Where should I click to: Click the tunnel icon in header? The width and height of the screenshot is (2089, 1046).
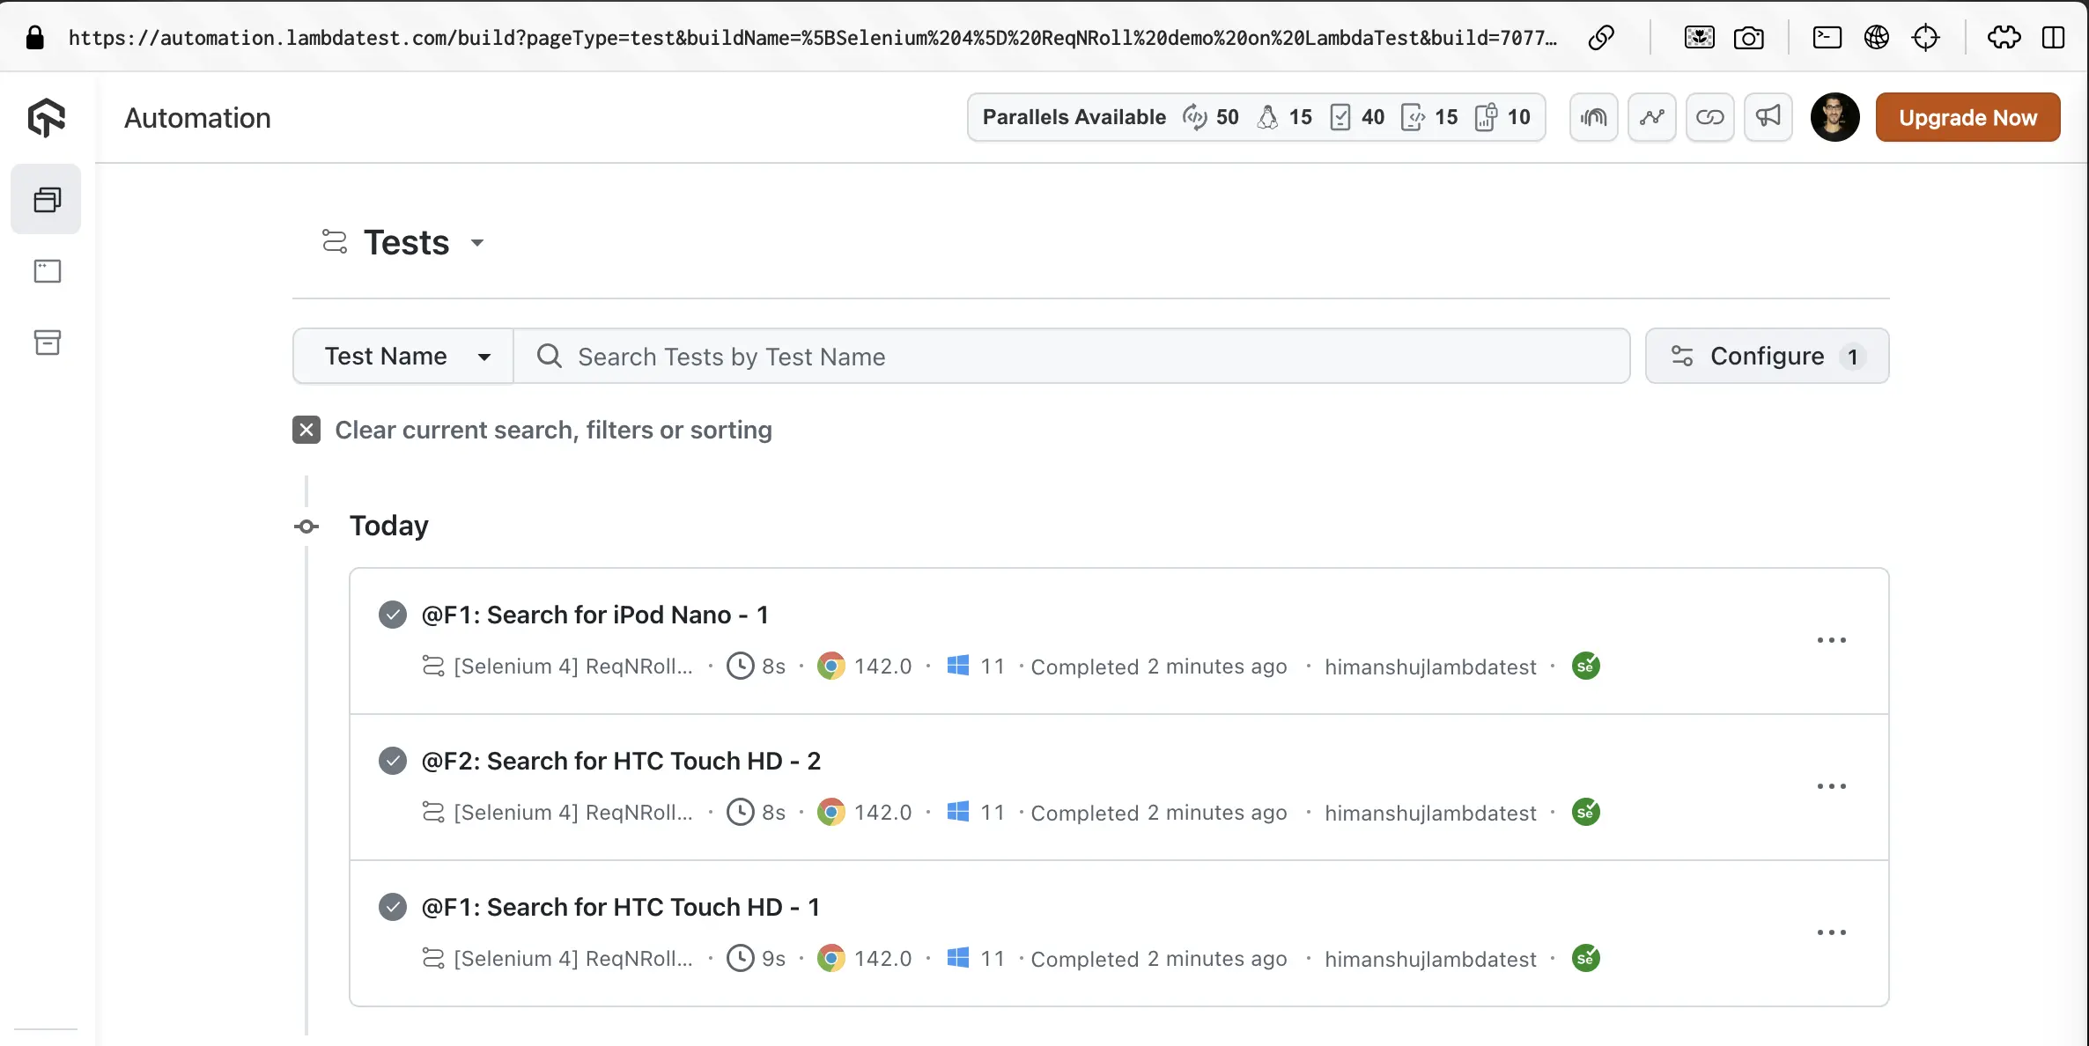coord(1593,117)
